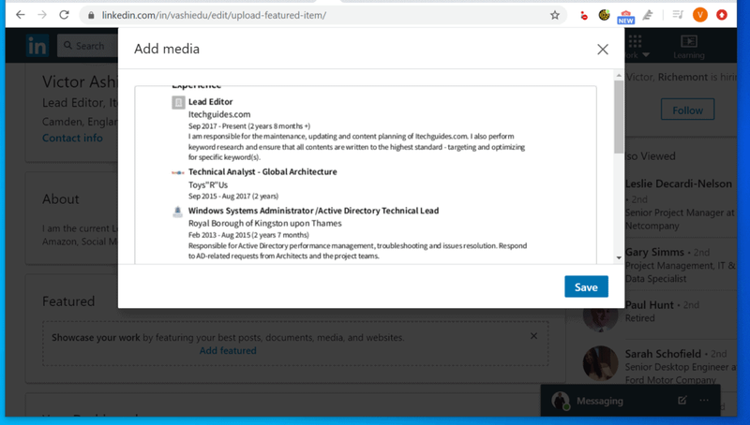750x425 pixels.
Task: Open the orange V profile avatar in Chrome
Action: point(699,15)
